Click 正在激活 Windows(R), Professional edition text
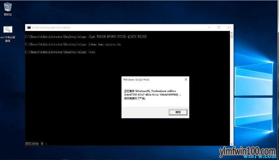The image size is (279, 160). tap(150, 91)
